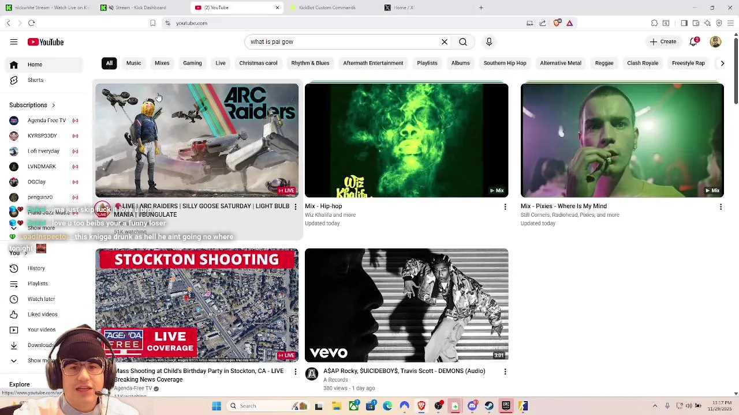
Task: Focus the youtube.com address bar
Action: click(346, 23)
